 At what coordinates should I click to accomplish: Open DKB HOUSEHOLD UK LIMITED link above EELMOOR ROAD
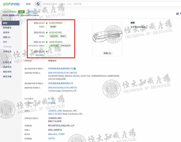pos(62,73)
